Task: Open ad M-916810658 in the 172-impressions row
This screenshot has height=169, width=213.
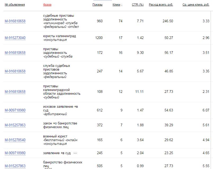Action: (x=15, y=53)
